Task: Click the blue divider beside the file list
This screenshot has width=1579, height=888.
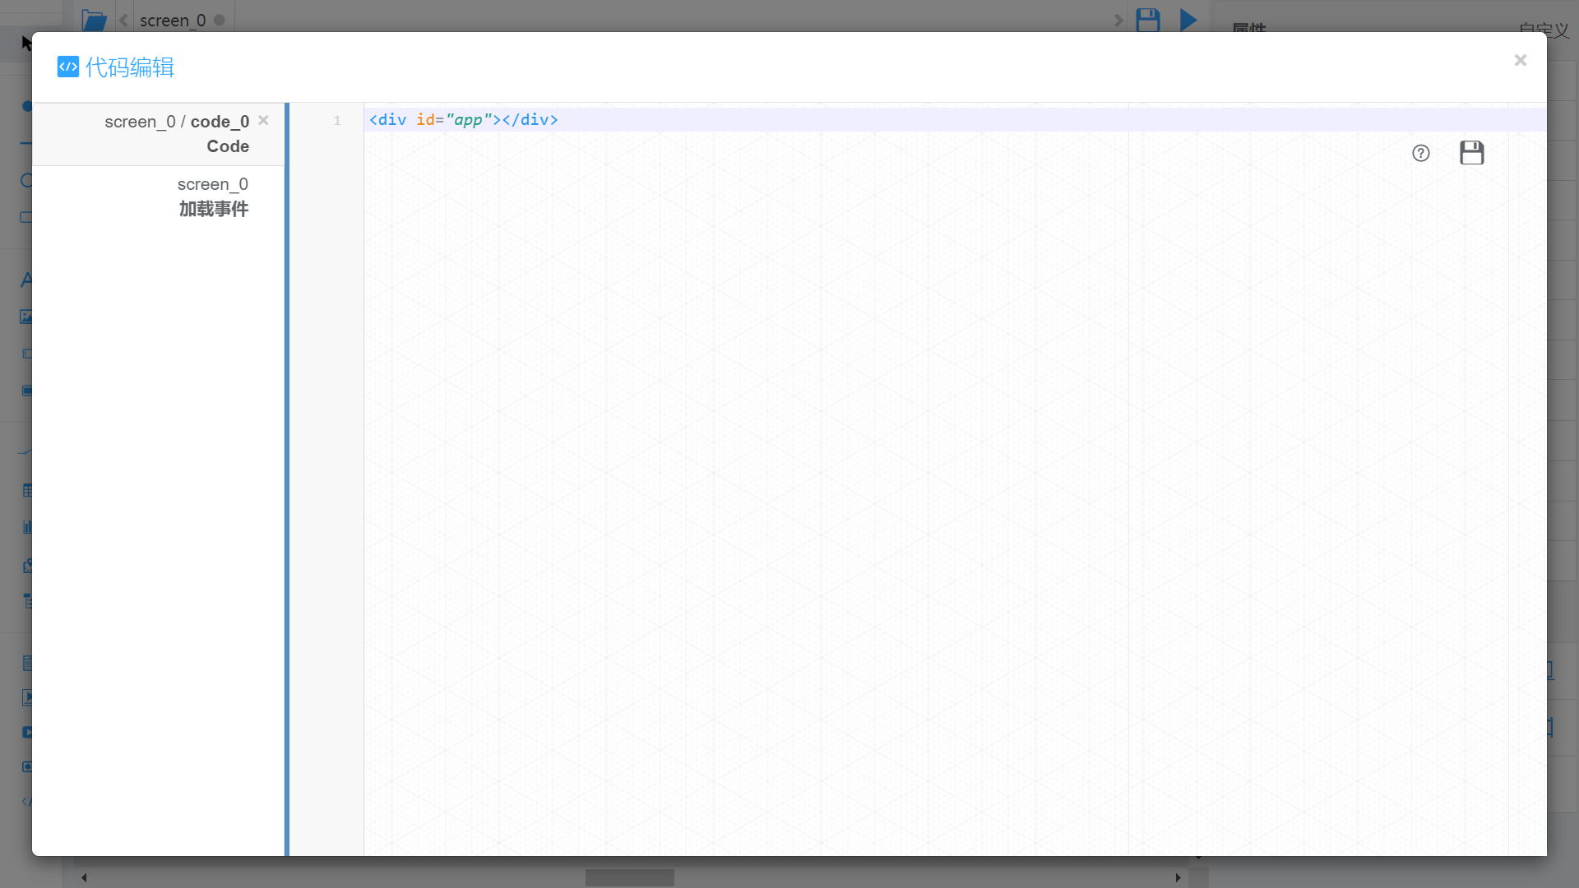Action: [x=287, y=479]
